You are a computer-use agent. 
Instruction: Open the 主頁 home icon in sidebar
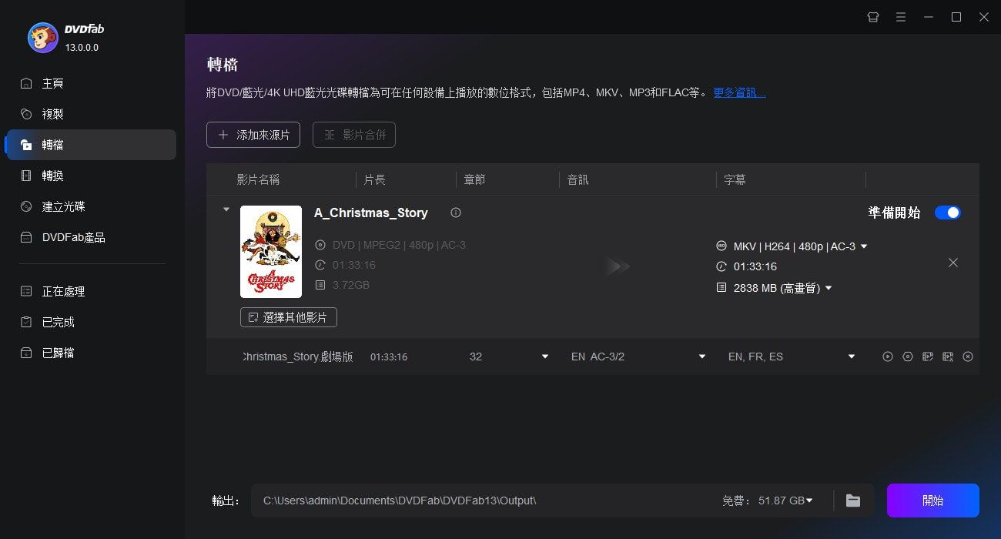coord(26,83)
